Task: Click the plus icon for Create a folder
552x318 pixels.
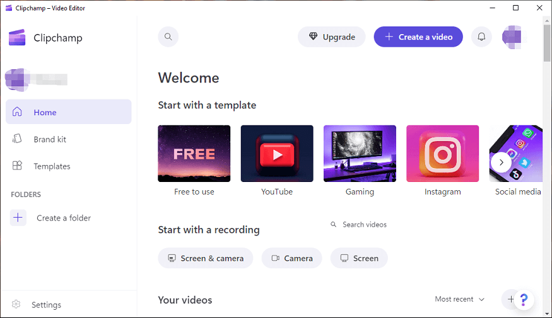Action: 18,217
